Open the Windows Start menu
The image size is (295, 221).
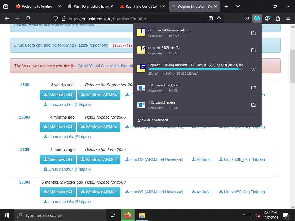[7, 215]
